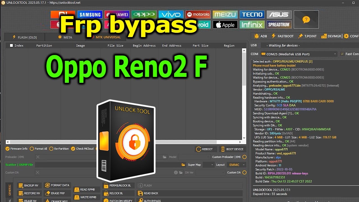
Task: Click the Restore NV icon button
Action: coord(29,193)
